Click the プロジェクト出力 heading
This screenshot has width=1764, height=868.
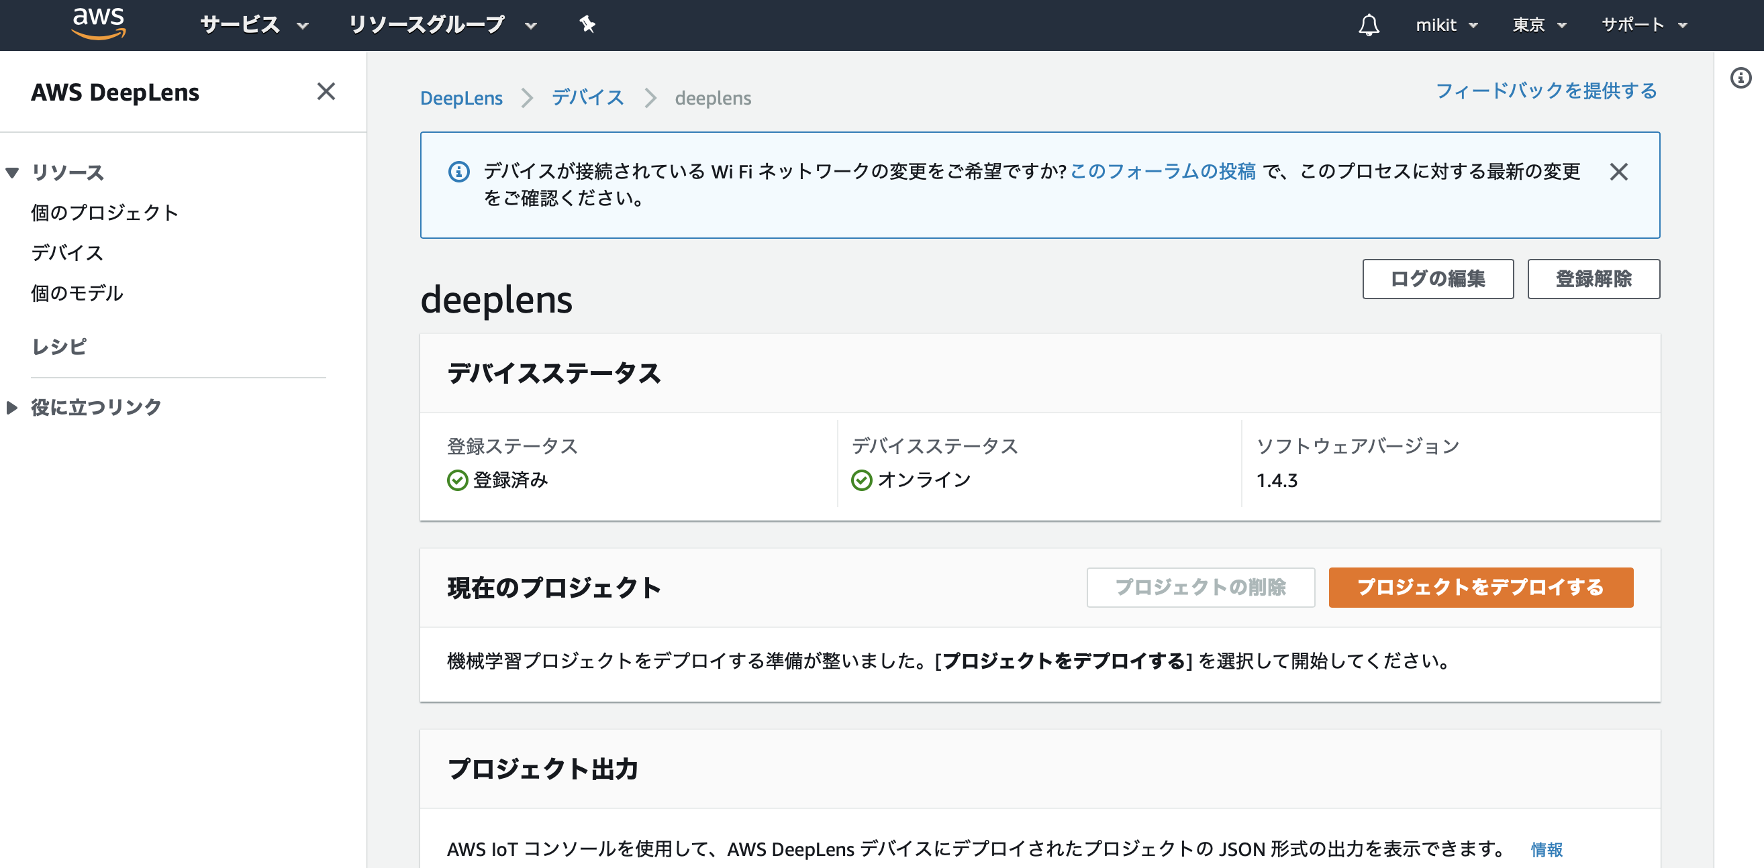(x=542, y=769)
